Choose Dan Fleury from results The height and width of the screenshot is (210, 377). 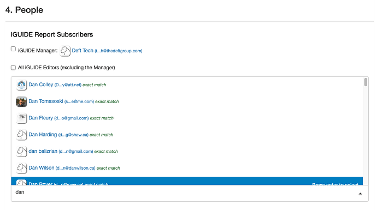point(187,118)
